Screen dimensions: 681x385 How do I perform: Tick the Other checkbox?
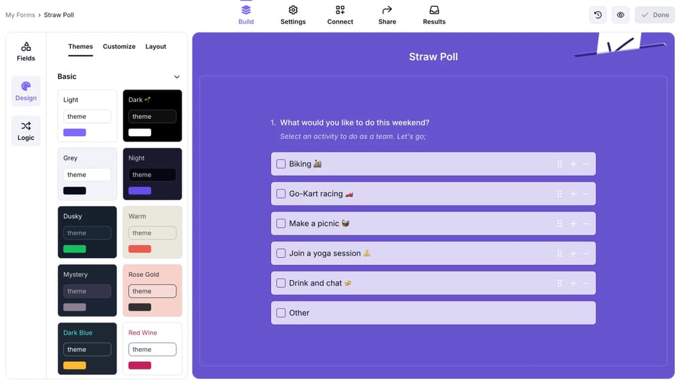point(281,313)
